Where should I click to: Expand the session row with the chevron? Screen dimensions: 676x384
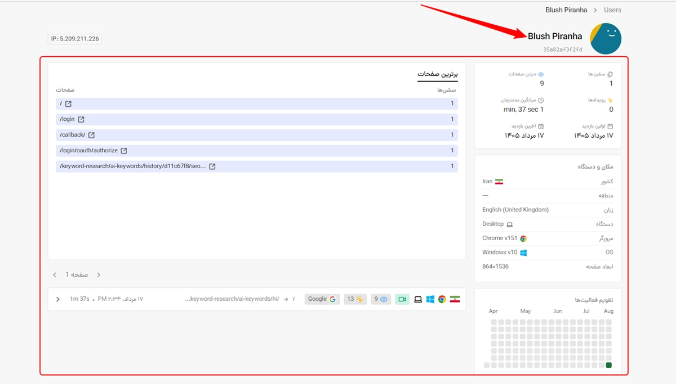click(57, 299)
